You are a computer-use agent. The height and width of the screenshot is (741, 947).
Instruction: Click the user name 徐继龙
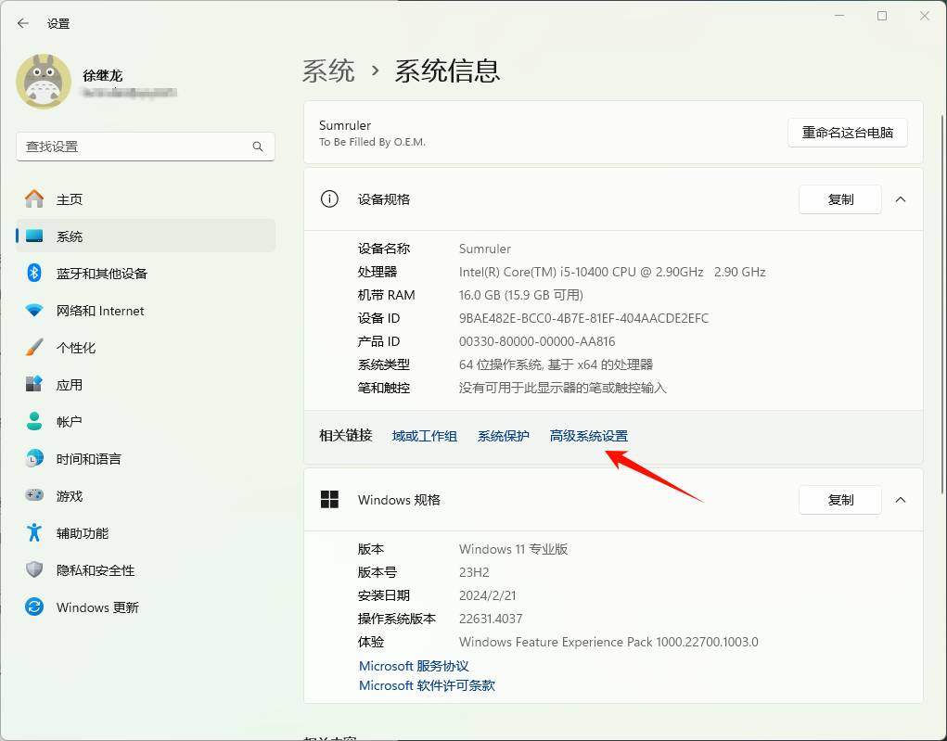(103, 75)
